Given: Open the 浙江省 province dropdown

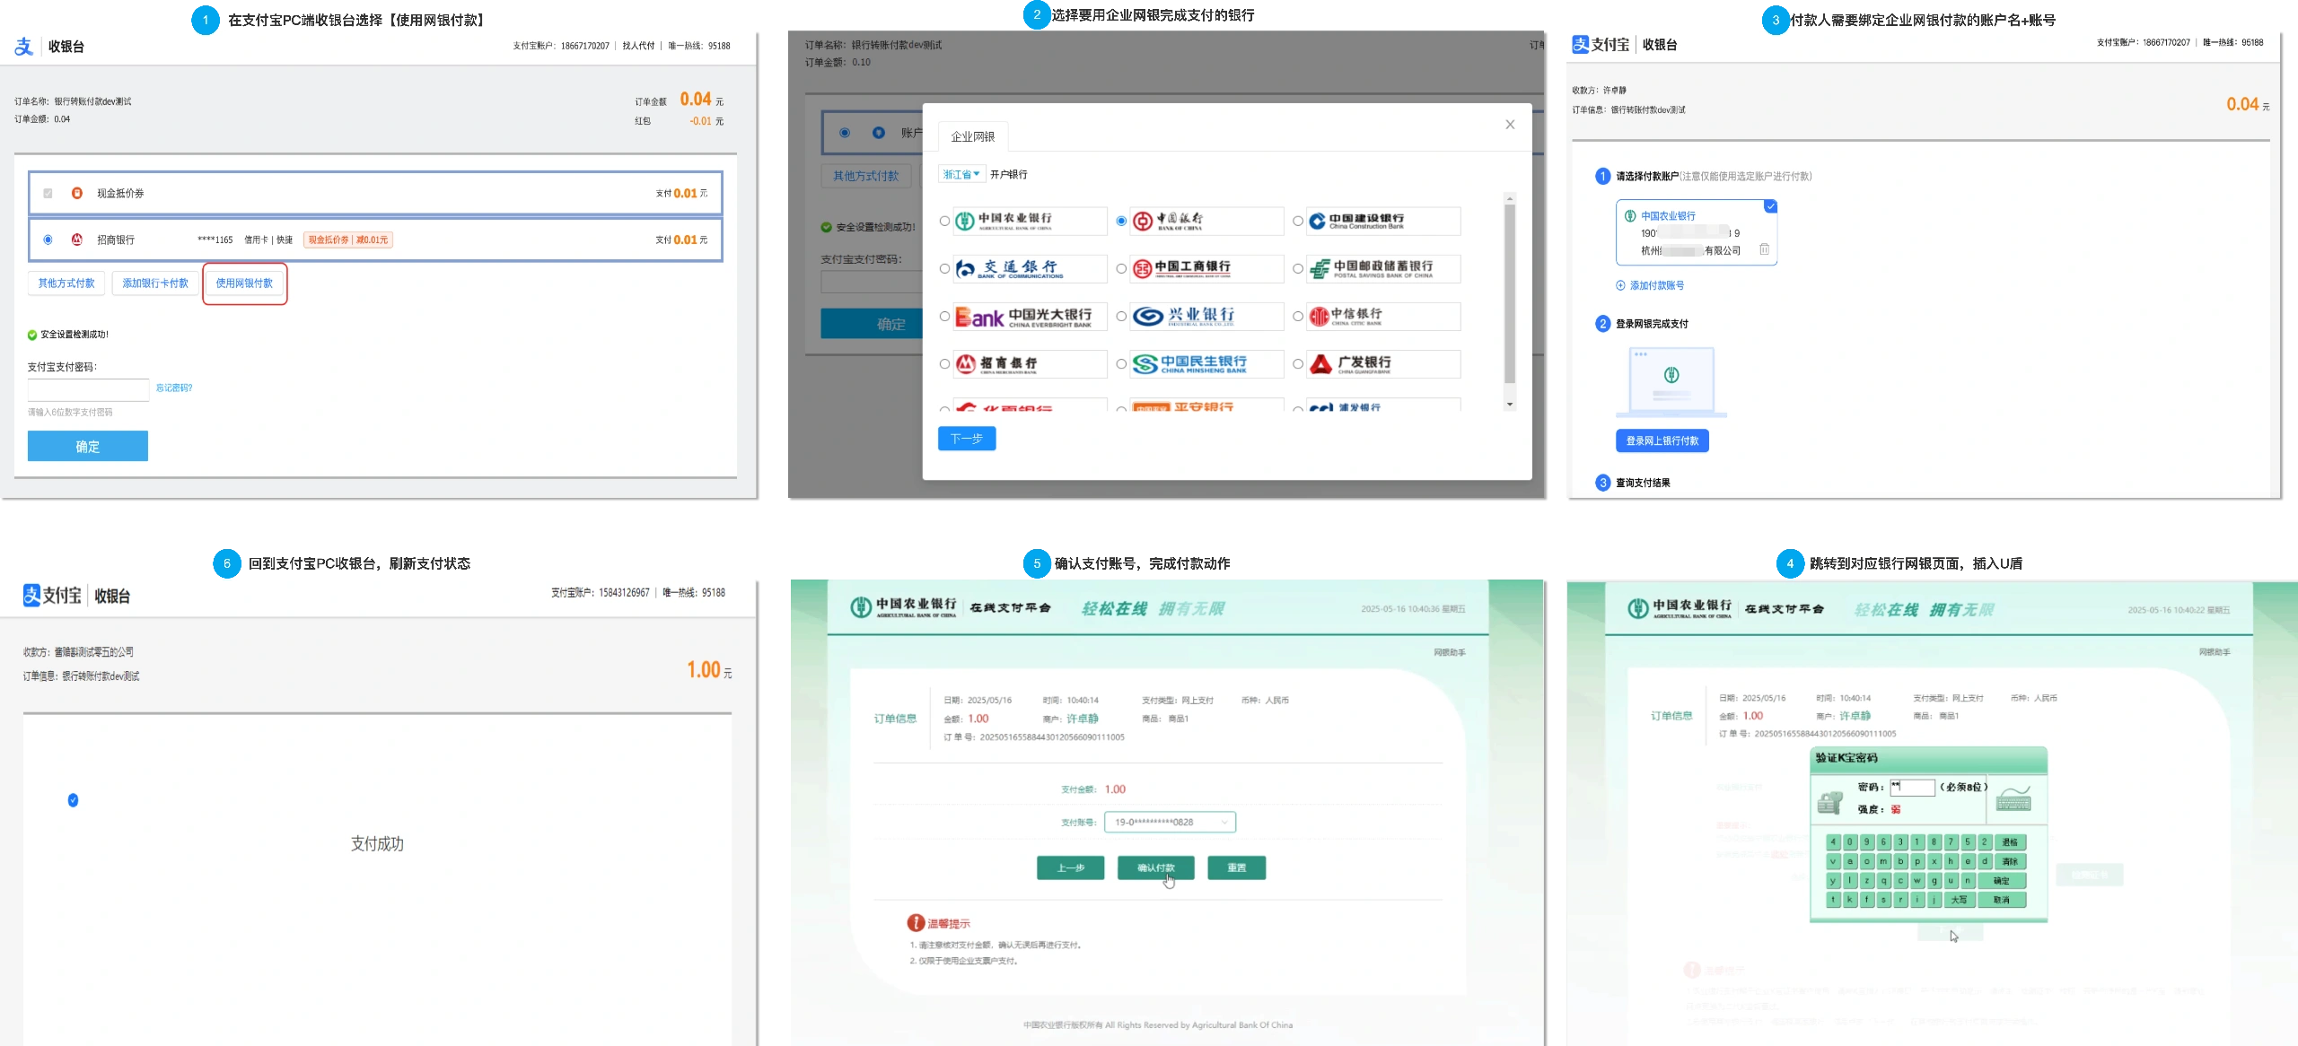Looking at the screenshot, I should (x=961, y=174).
